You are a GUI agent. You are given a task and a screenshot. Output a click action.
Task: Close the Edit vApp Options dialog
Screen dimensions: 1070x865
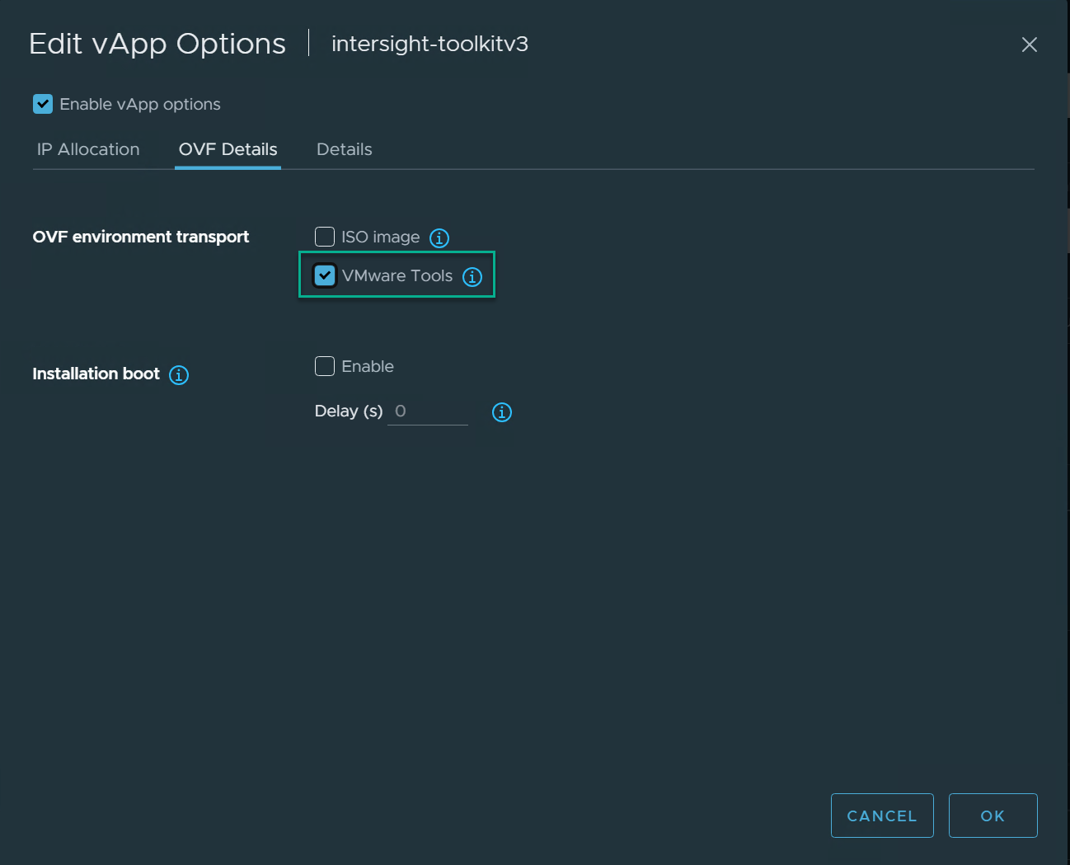tap(1030, 45)
